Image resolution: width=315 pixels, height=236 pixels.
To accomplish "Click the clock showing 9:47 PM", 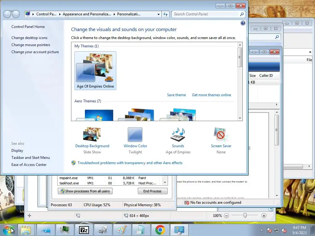I will point(299,230).
